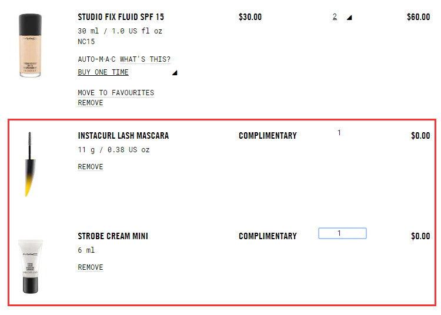Click the triangle arrow next to quantity 2
This screenshot has width=441, height=315.
349,18
